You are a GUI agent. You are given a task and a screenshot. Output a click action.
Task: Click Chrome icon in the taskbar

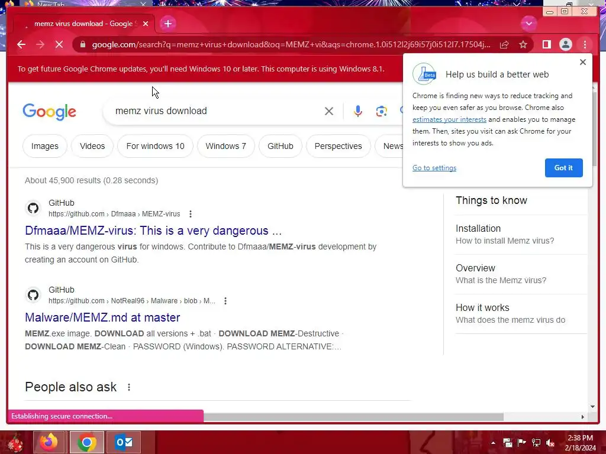(x=86, y=442)
